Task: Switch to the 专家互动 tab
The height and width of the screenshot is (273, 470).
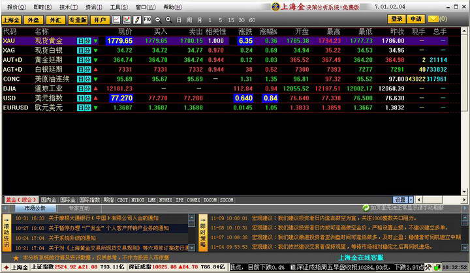Action: click(79, 208)
